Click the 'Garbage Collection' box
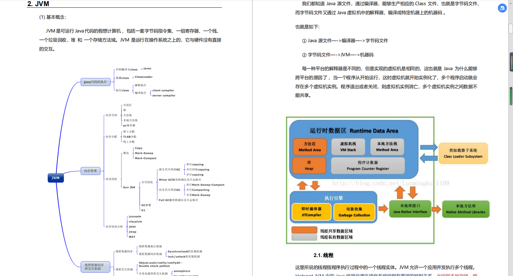 tap(354, 212)
